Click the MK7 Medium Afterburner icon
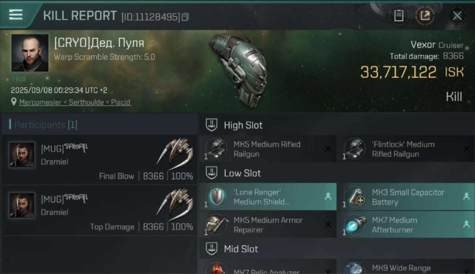Image resolution: width=475 pixels, height=274 pixels. (x=354, y=225)
